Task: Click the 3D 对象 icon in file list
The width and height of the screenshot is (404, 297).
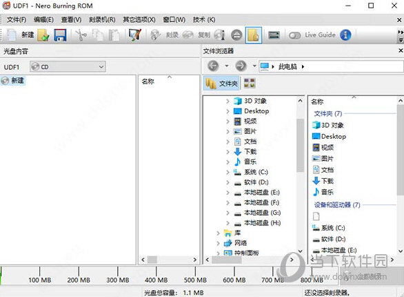Action: [316, 125]
